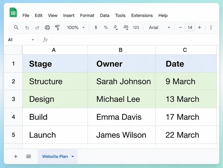Click Decrease decimal places icon
The image size is (223, 168).
coord(116,28)
